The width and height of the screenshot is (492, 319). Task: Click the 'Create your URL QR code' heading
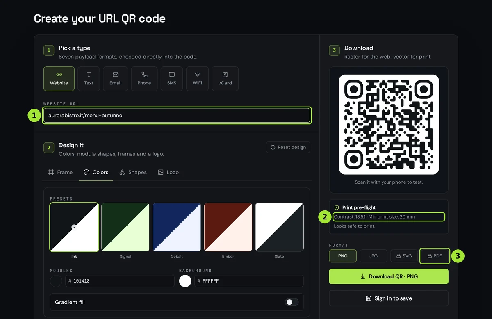click(x=100, y=18)
